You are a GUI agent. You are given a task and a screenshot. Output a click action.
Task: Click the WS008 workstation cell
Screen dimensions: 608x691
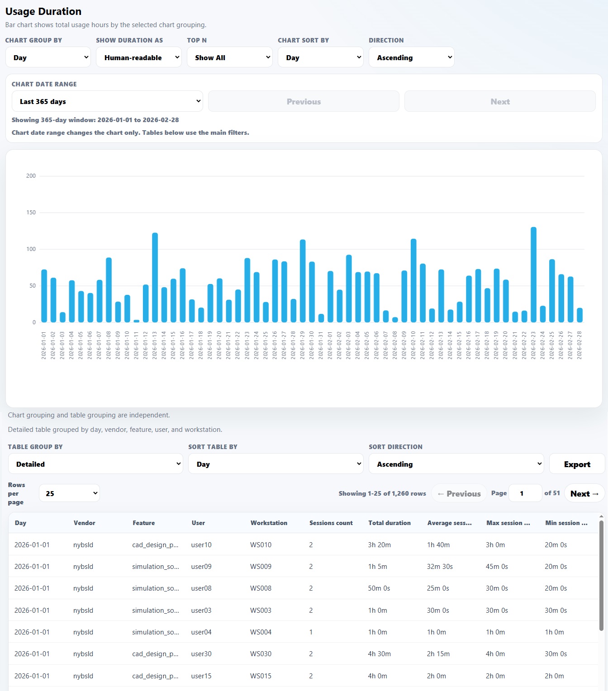261,588
